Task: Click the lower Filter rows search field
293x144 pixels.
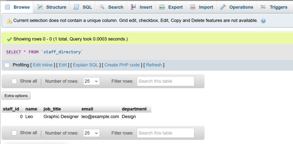Action: coord(165,133)
